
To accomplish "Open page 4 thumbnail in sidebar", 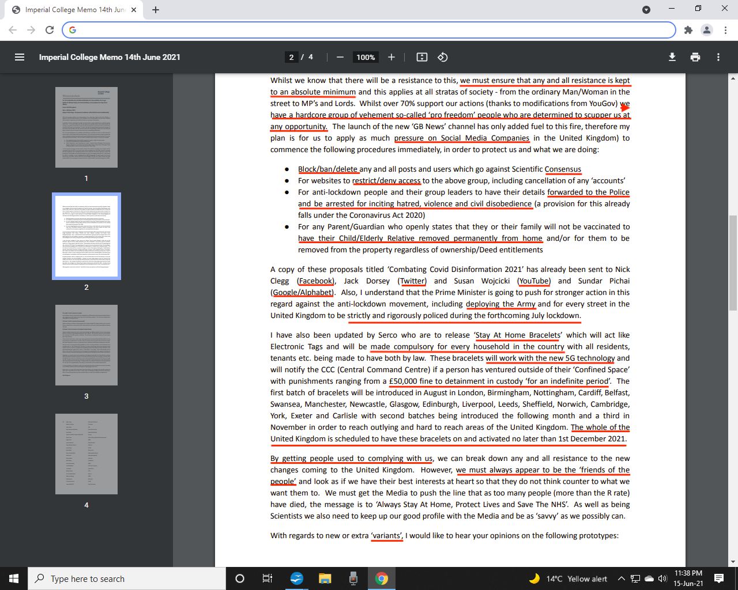I will tap(86, 454).
